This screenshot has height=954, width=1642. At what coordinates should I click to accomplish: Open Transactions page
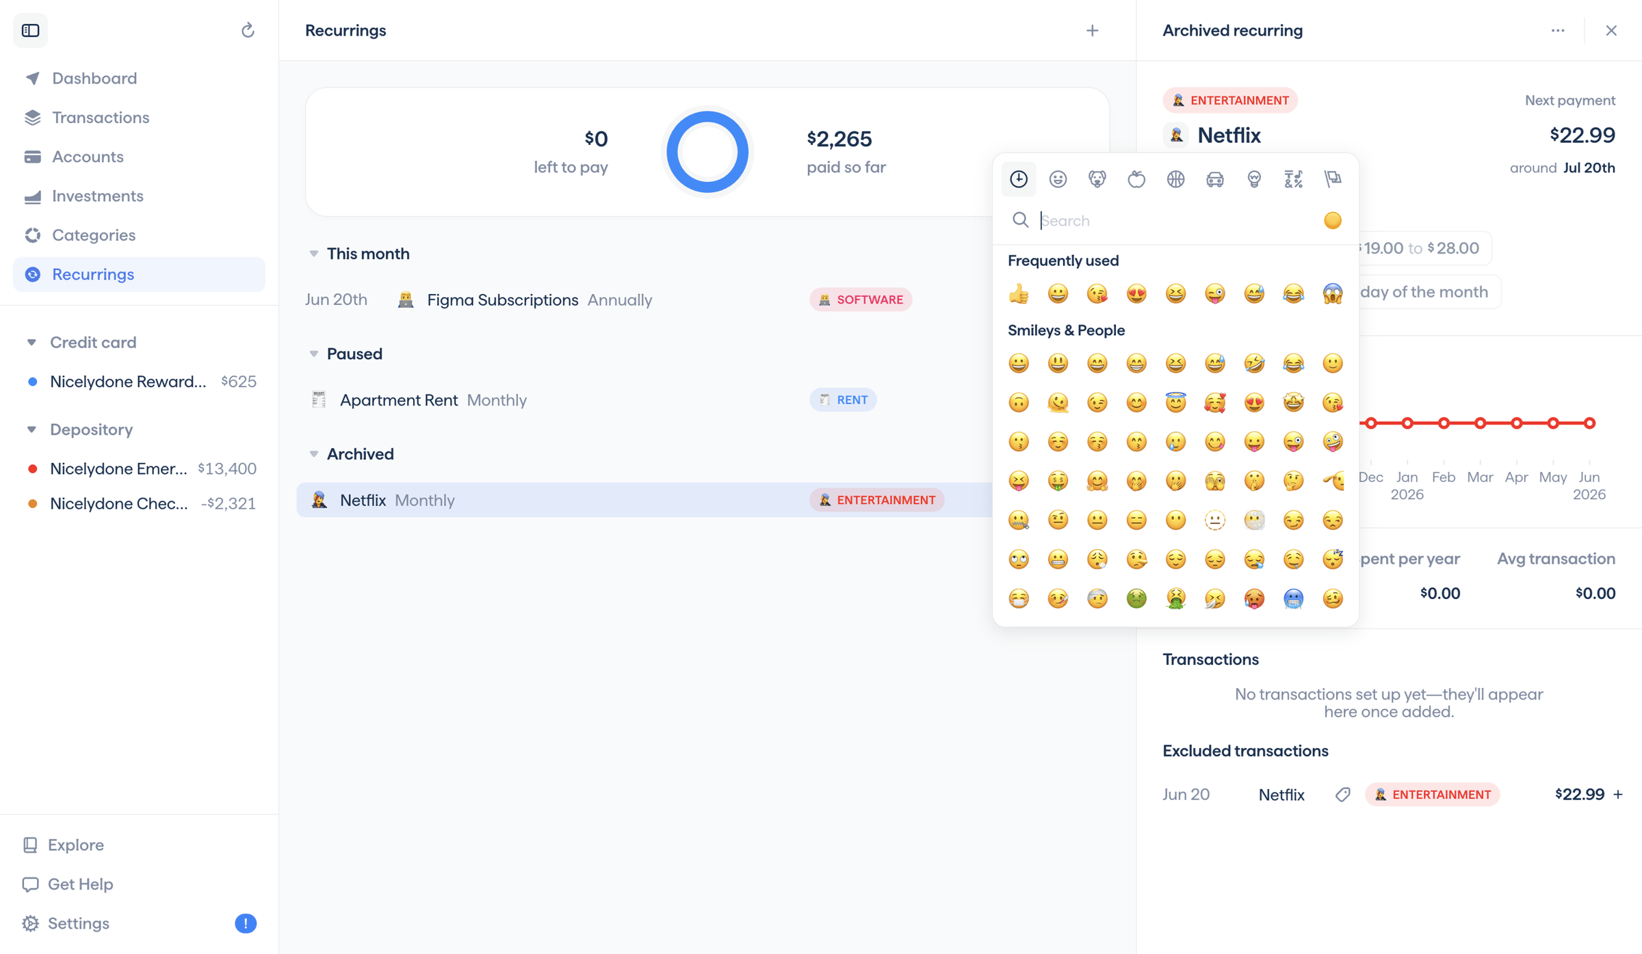point(139,117)
